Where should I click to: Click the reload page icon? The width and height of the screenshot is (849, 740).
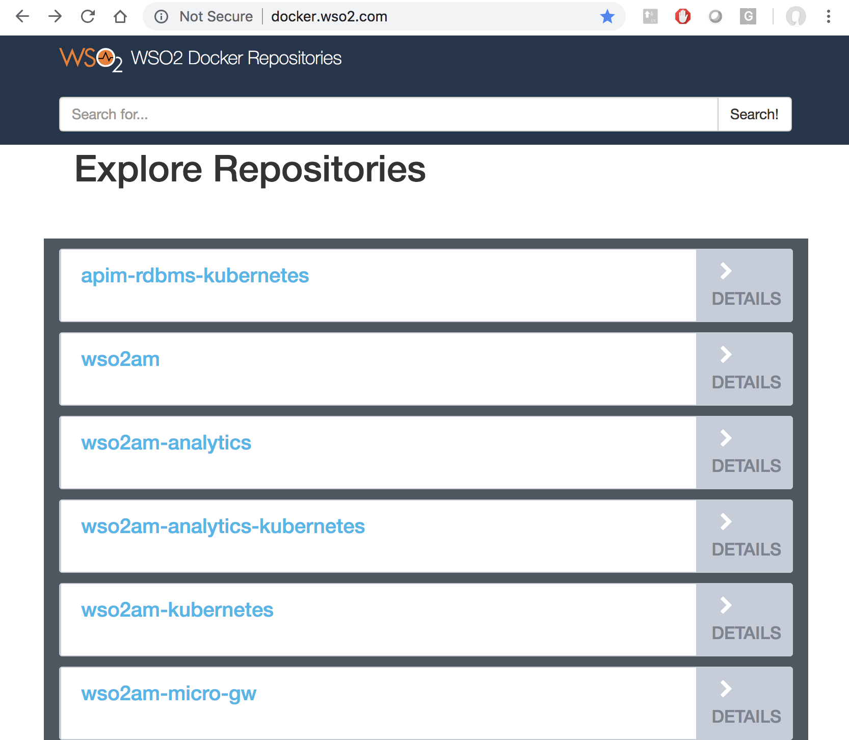tap(88, 16)
